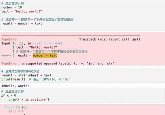Click the line text = "Hello, world!" in first cell

22,11
